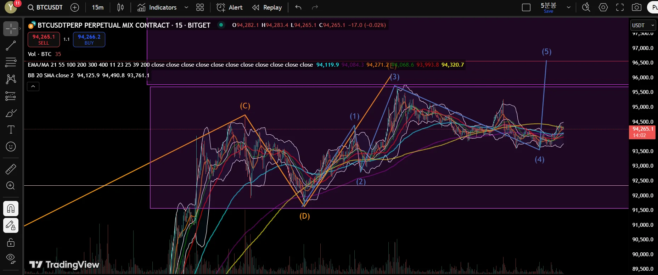
Task: Click the green market status dot
Action: coord(221,25)
